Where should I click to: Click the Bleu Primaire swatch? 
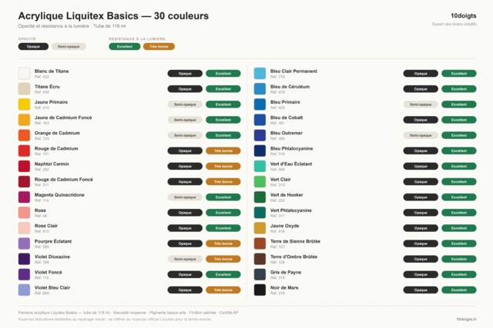260,104
